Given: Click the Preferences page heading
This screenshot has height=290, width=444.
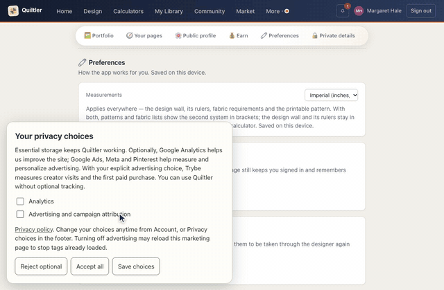Looking at the screenshot, I should click(x=107, y=62).
